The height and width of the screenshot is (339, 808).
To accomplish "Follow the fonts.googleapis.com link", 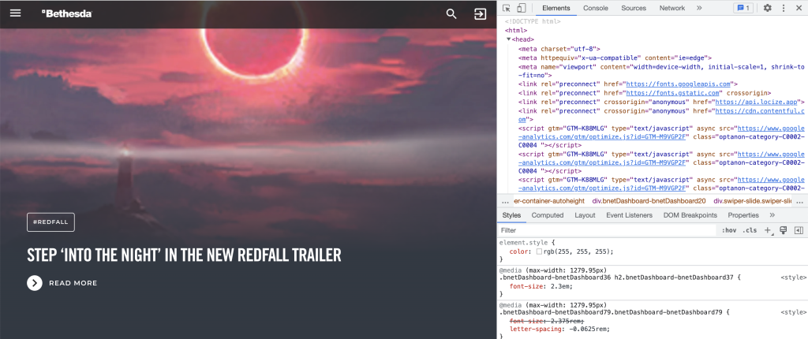I will click(x=678, y=84).
